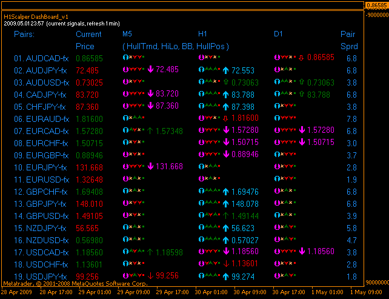Click the 30 Apr 01:00 time axis label
Image resolution: width=389 pixels, height=299 pixels.
coord(211,292)
